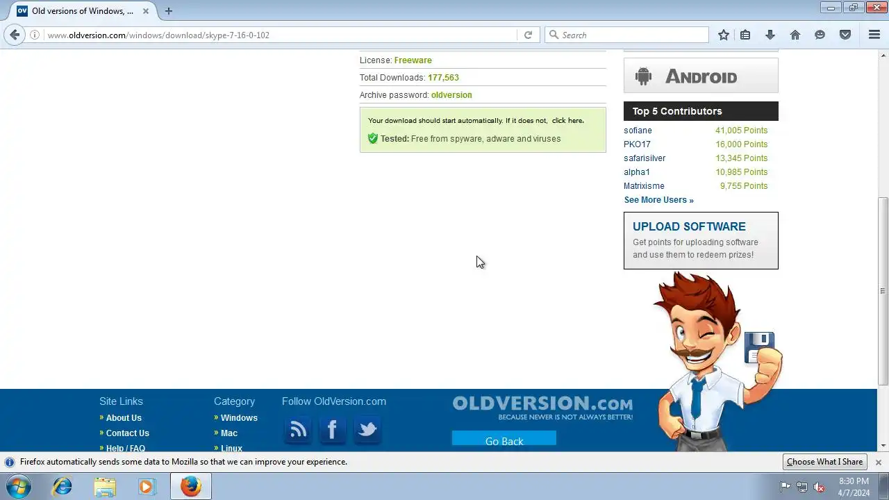Open contributor Matrixisme's profile
889x500 pixels.
point(644,186)
